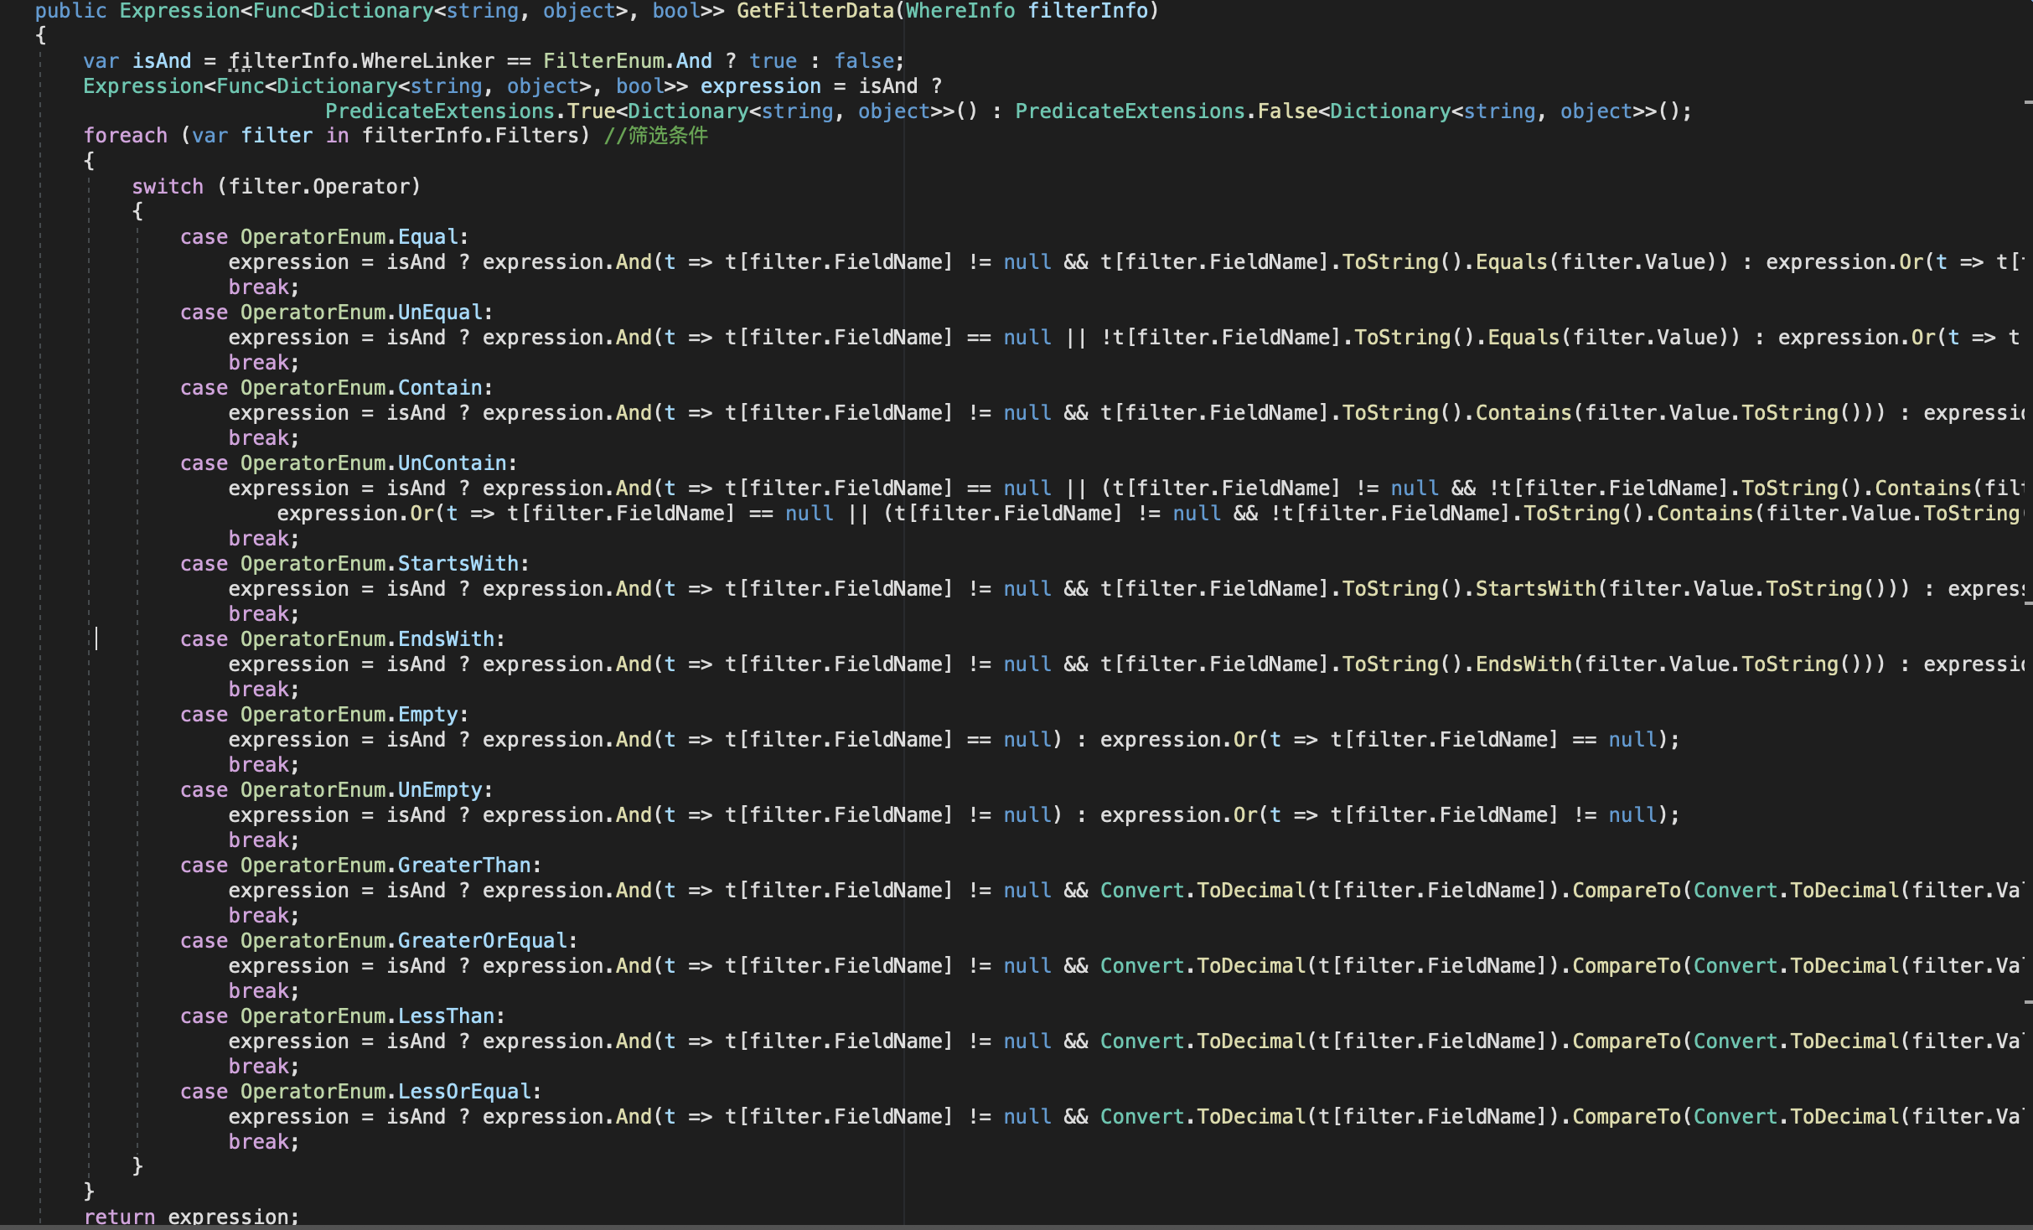Image resolution: width=2033 pixels, height=1230 pixels.
Task: Click PredicateExtensions.True call
Action: click(x=469, y=111)
